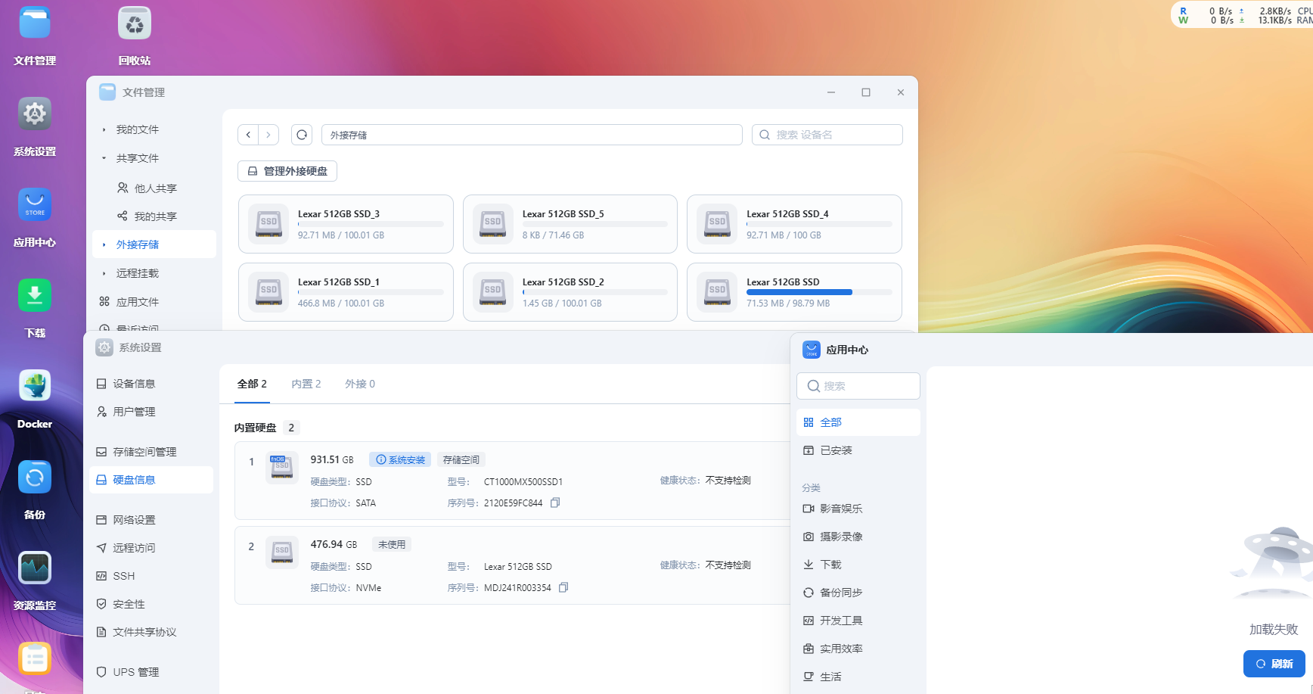Collapse the 外接存储 section
Viewport: 1313px width, 694px height.
coord(105,244)
